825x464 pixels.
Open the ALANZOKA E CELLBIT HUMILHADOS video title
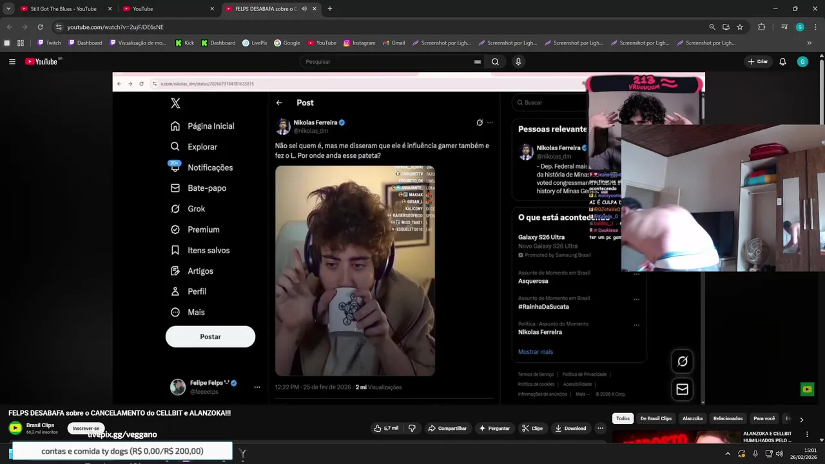click(767, 437)
